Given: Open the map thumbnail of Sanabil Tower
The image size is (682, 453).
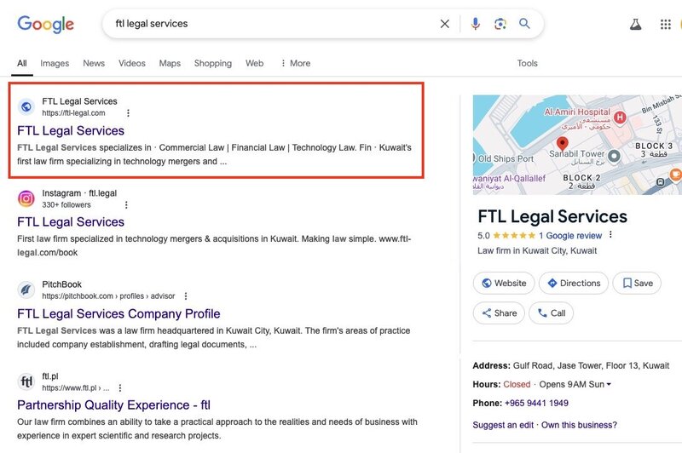Looking at the screenshot, I should (577, 145).
